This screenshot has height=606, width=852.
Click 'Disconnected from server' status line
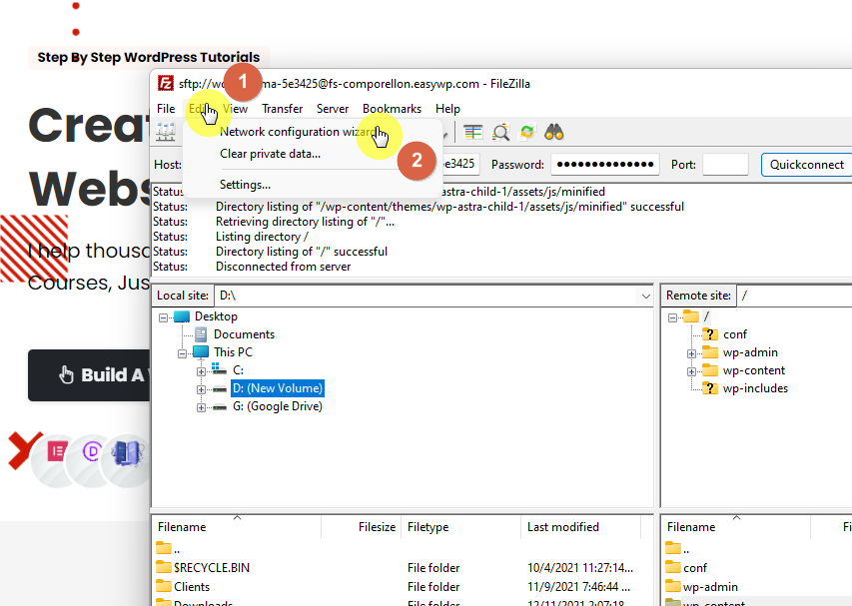click(x=283, y=267)
